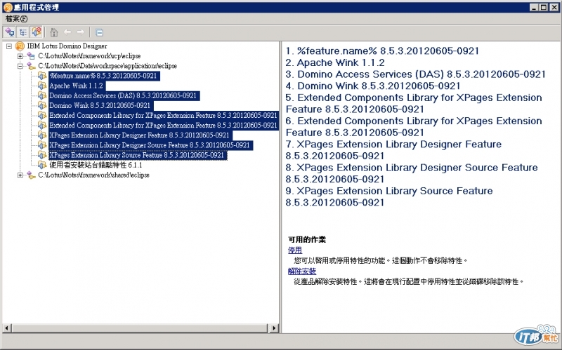This screenshot has height=350, width=562.
Task: Click icon beside XPages Extension Library Source Feature
Action: (42, 155)
